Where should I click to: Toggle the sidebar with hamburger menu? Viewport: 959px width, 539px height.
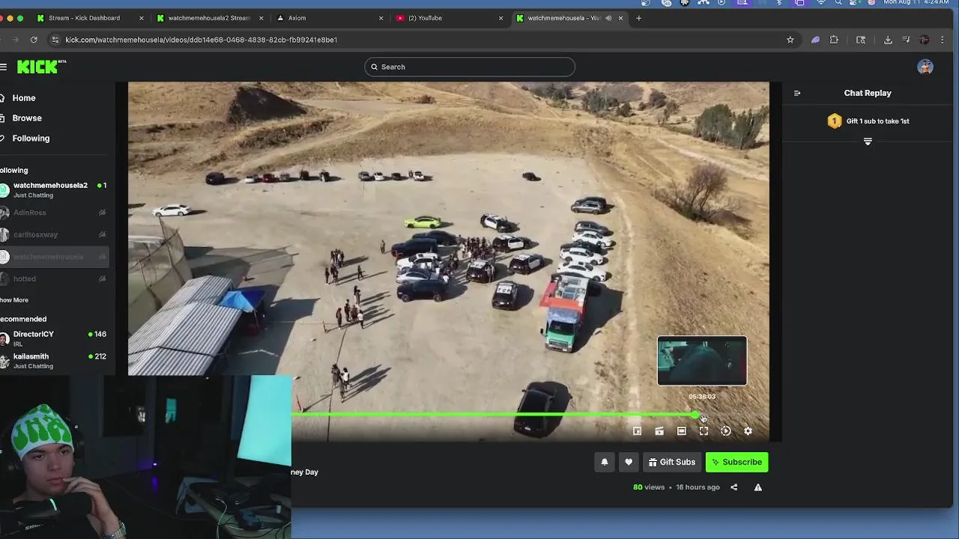tap(4, 67)
